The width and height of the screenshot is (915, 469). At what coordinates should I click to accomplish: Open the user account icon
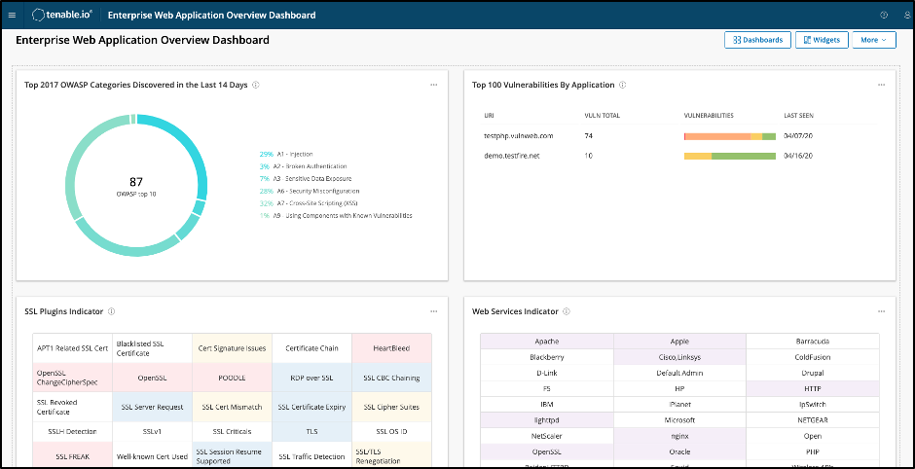pos(906,16)
